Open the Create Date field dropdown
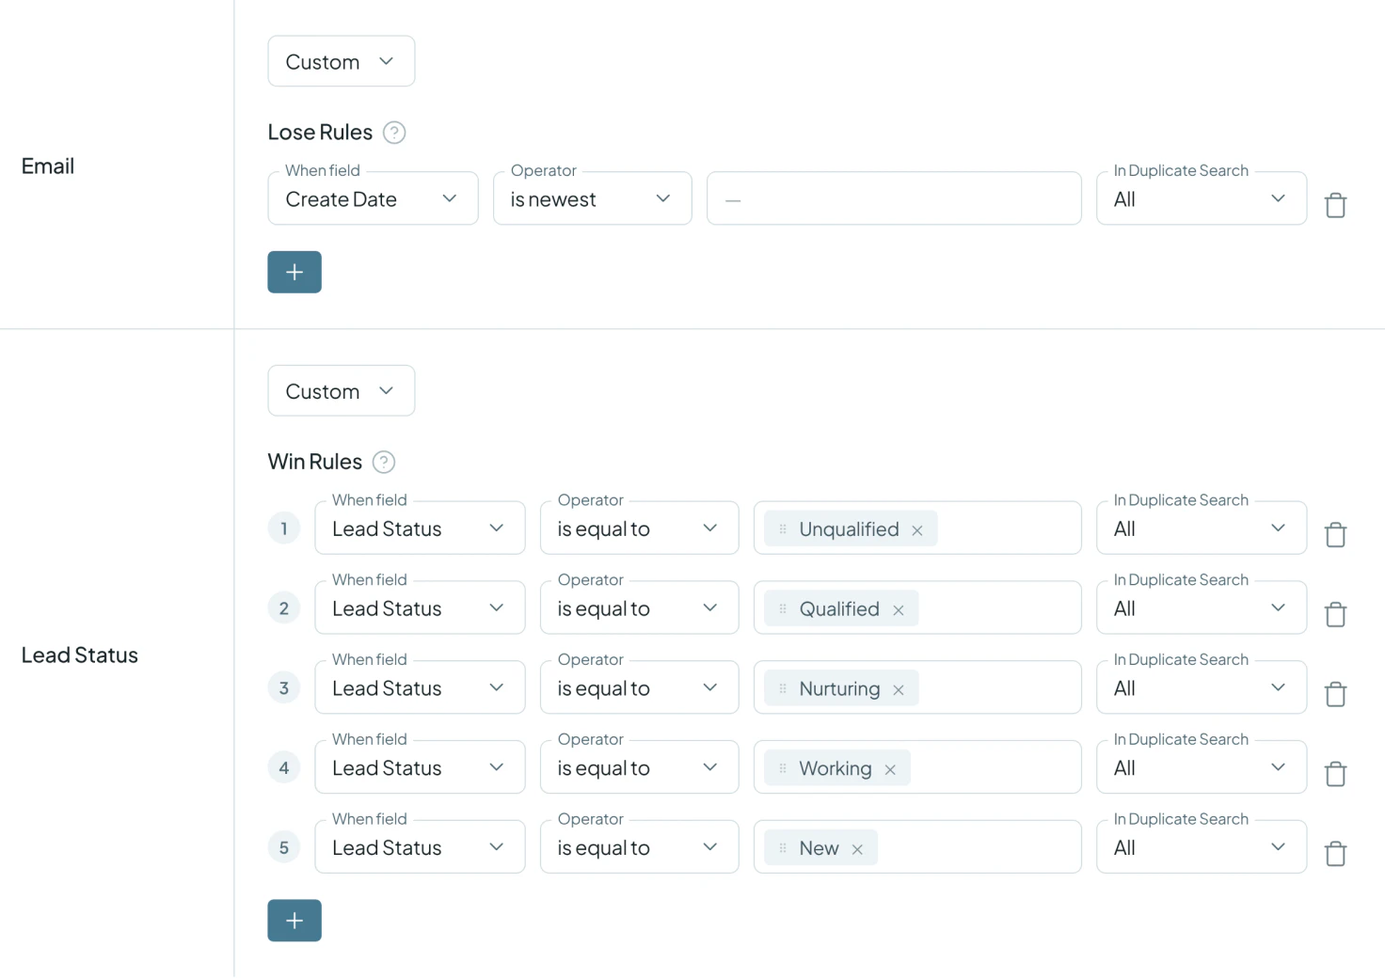This screenshot has height=978, width=1385. coord(373,198)
